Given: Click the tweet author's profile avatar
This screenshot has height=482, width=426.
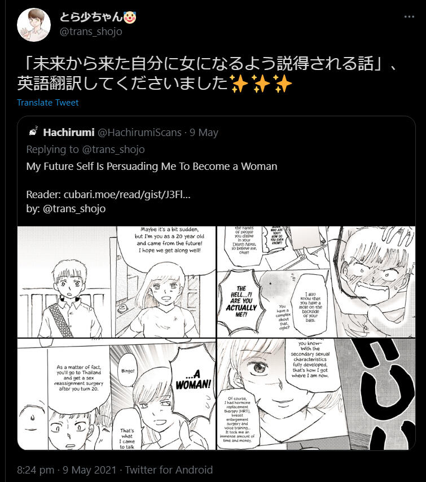Looking at the screenshot, I should coord(34,25).
